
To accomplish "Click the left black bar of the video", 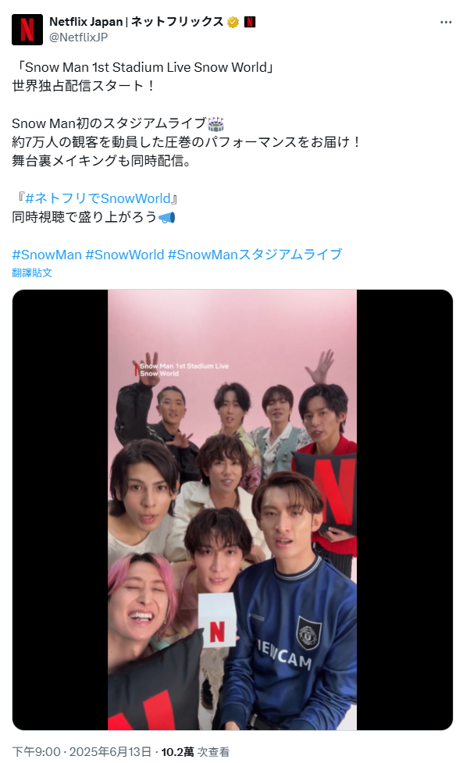I will [x=60, y=509].
